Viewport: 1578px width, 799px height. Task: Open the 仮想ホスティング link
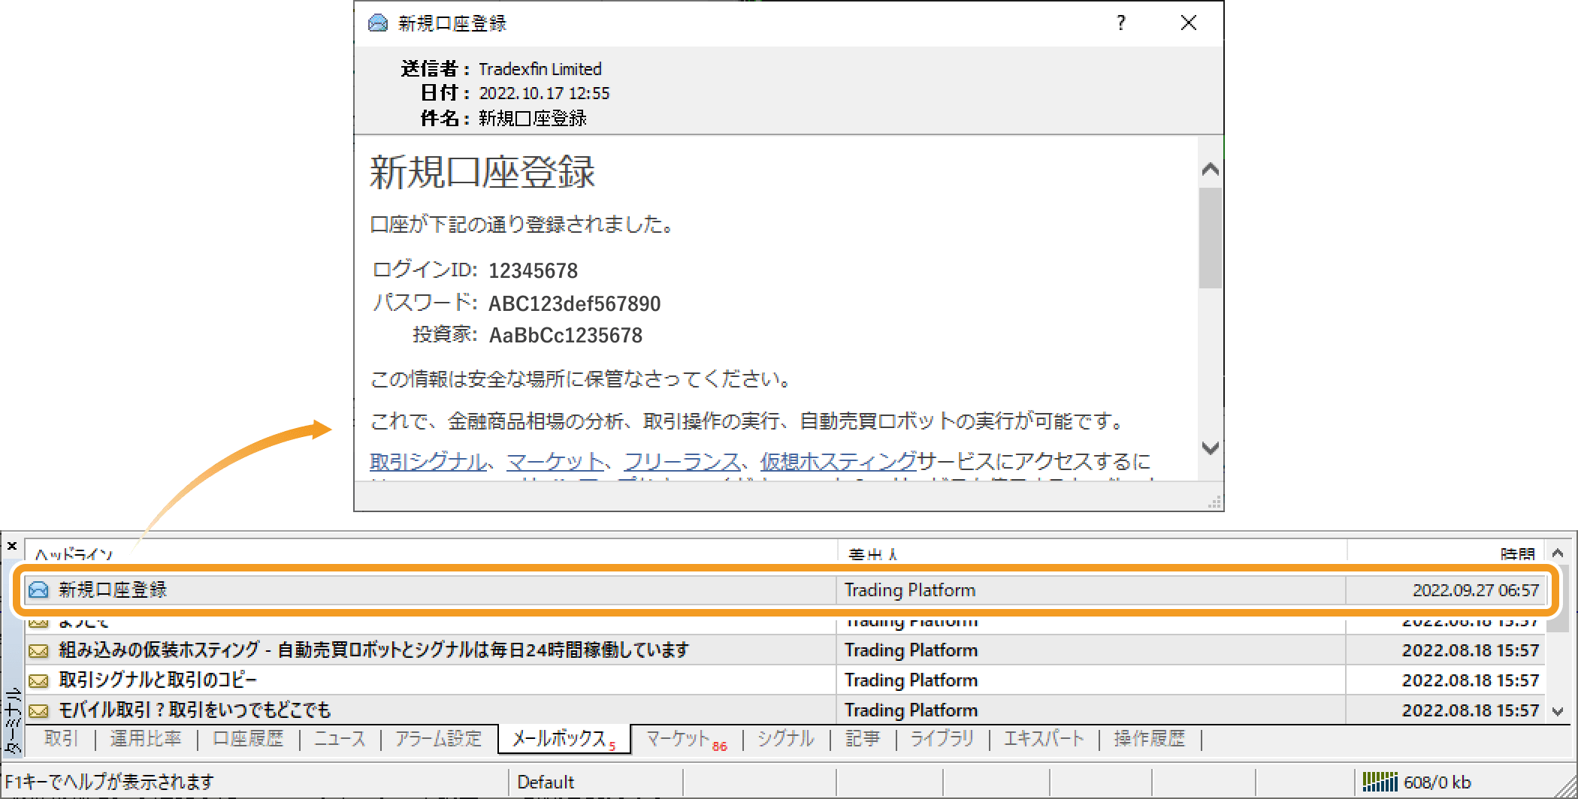coord(838,461)
